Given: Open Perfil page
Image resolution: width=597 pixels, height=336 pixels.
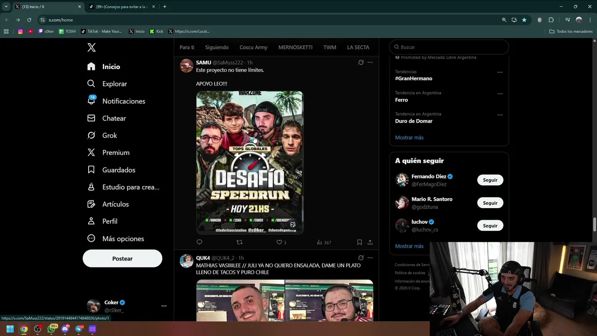Looking at the screenshot, I should (102, 221).
